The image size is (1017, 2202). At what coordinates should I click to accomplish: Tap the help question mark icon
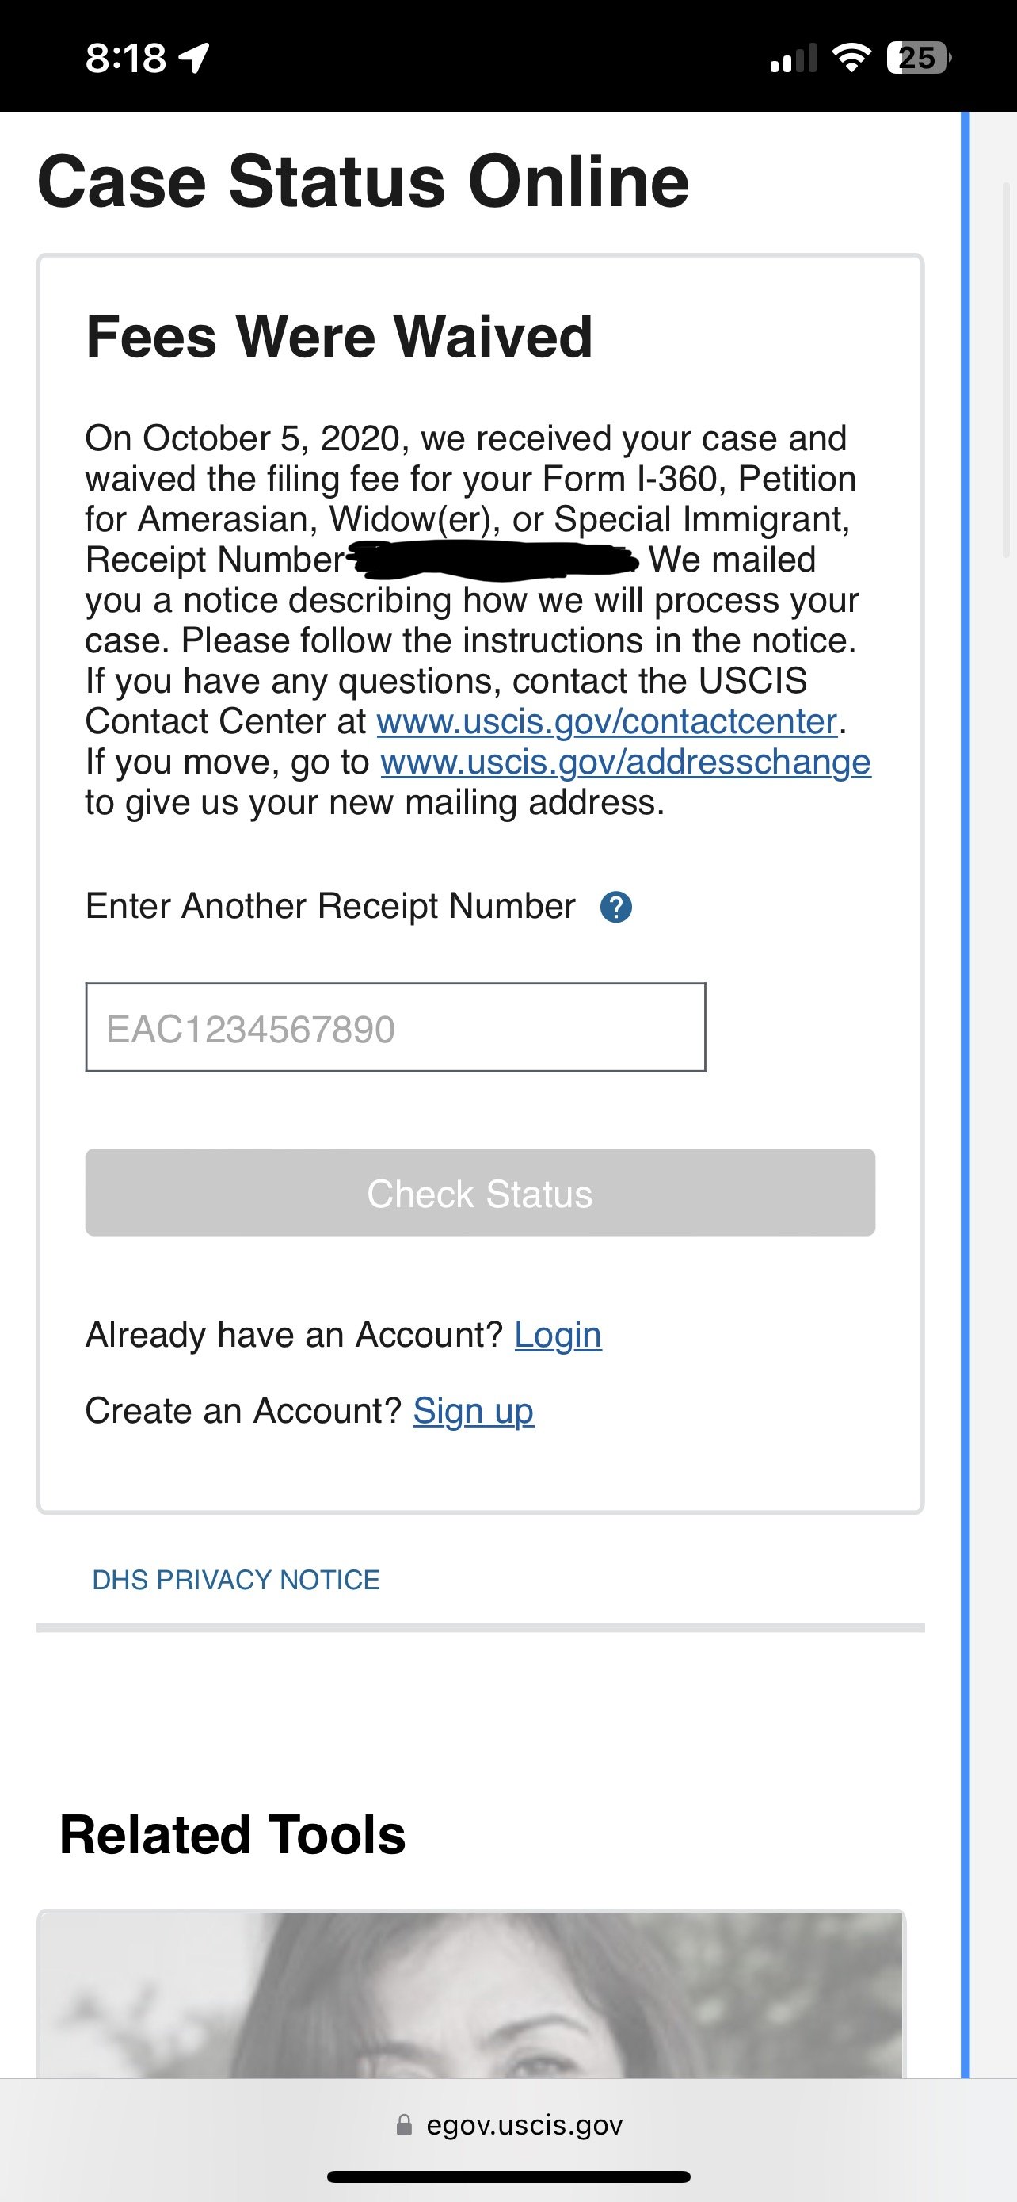point(615,907)
